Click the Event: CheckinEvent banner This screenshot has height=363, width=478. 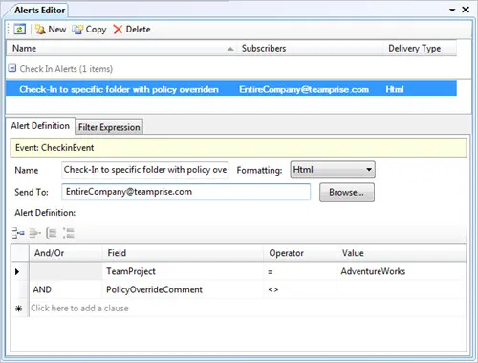click(239, 148)
